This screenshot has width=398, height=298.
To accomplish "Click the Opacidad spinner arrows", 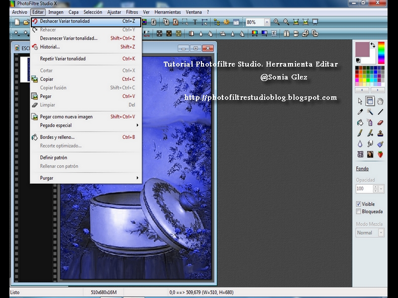I will (376, 189).
